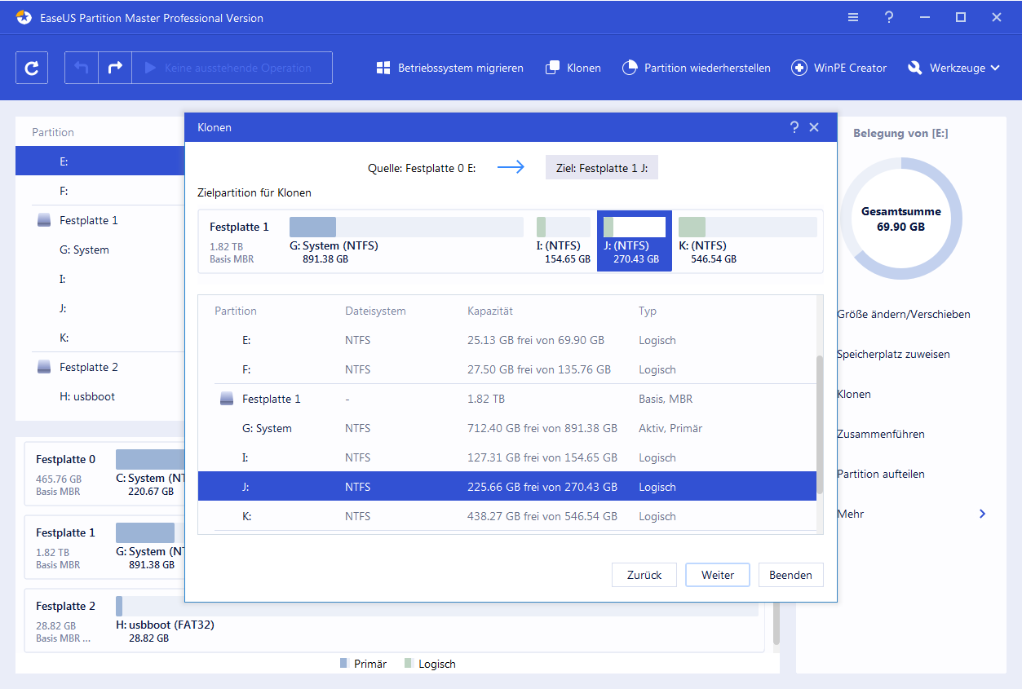Launch WinPE Creator from the toolbar
Image resolution: width=1022 pixels, height=689 pixels.
pos(838,68)
